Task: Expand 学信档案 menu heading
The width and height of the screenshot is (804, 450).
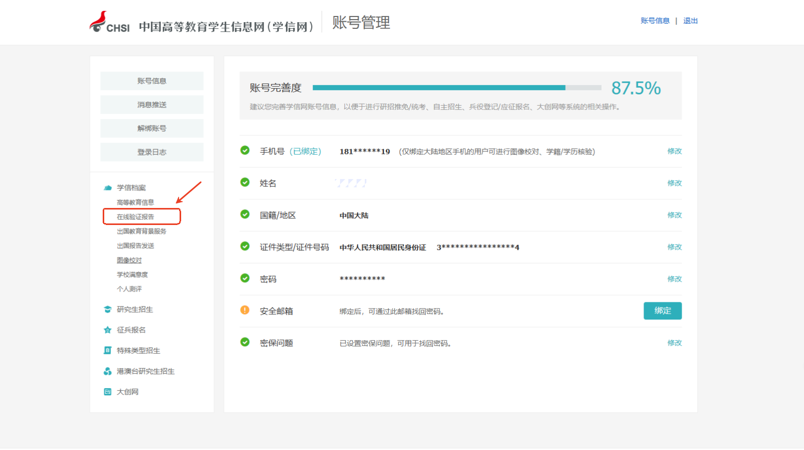Action: [x=131, y=188]
